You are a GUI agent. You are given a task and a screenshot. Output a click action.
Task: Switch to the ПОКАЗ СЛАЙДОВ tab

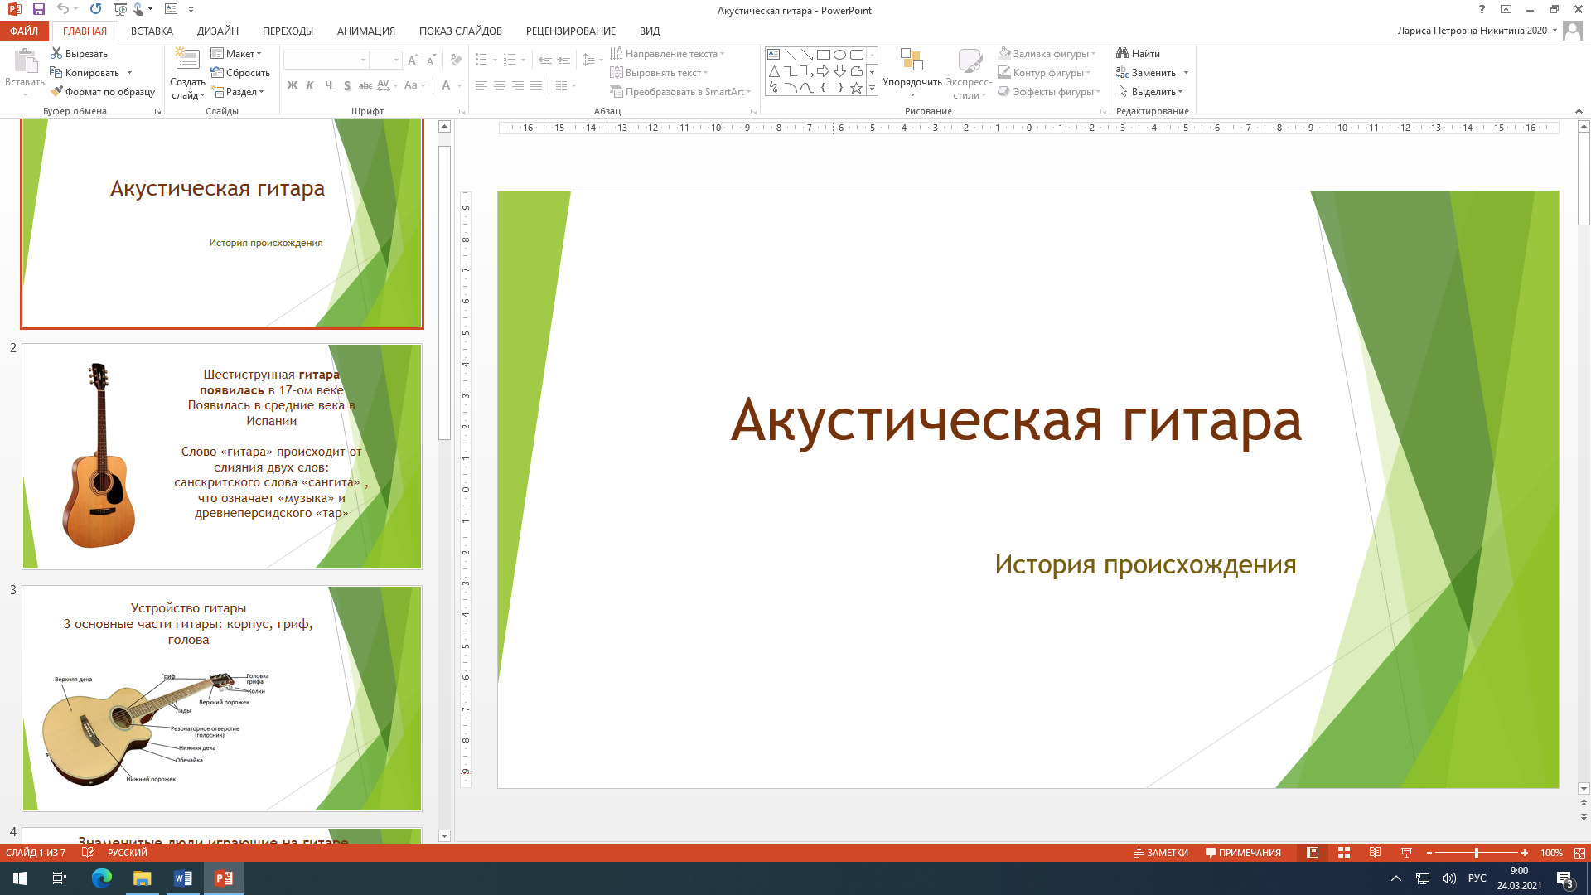(460, 31)
